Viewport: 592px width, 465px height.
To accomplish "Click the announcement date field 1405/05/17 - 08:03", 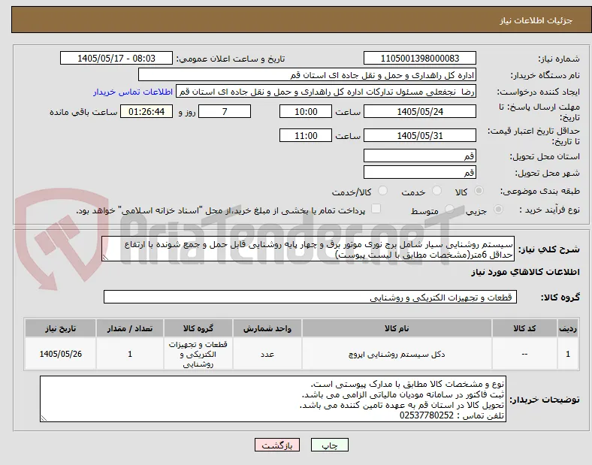I will [116, 59].
